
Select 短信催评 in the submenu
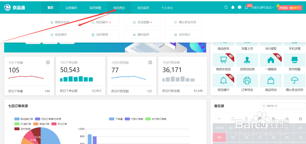click(x=60, y=35)
